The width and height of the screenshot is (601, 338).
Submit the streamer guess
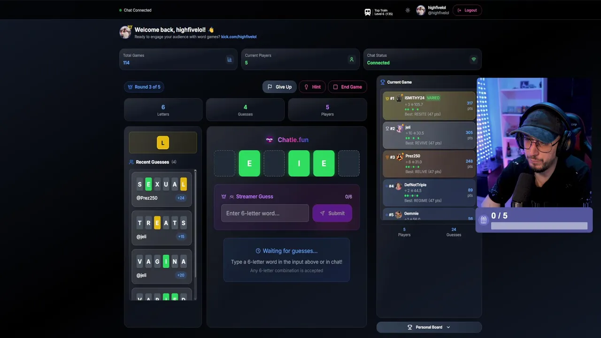[332, 213]
